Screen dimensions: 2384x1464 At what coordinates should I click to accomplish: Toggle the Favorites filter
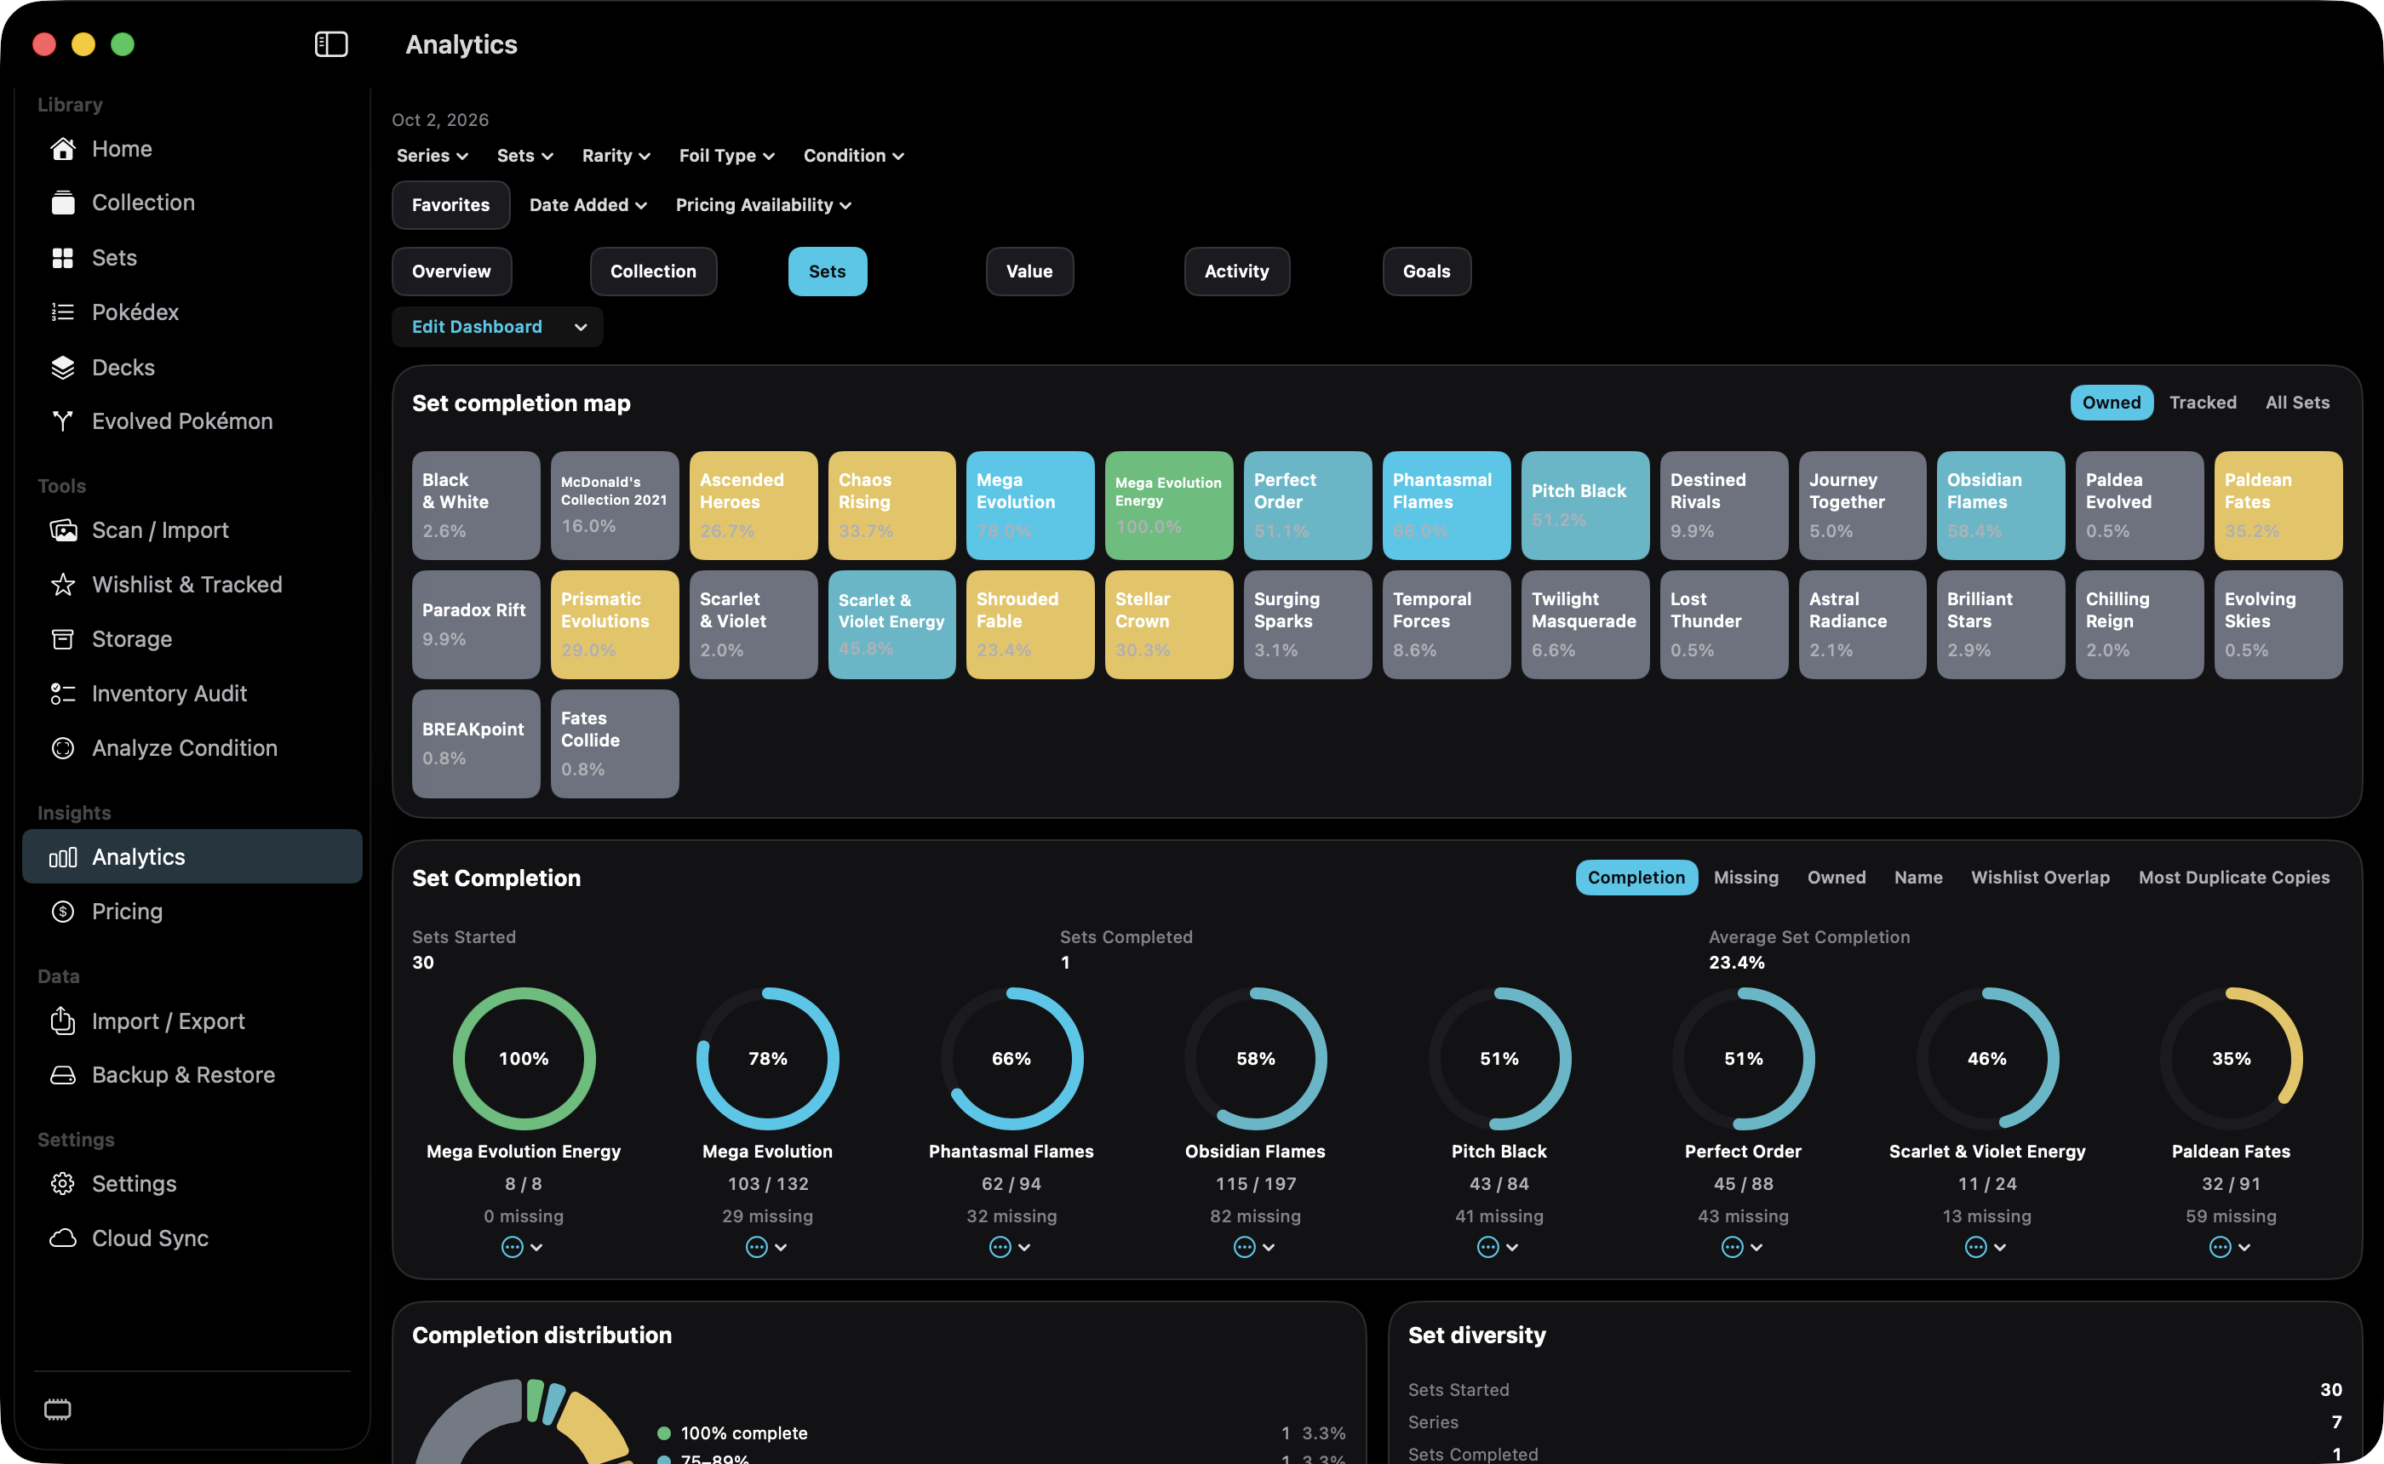[x=450, y=204]
